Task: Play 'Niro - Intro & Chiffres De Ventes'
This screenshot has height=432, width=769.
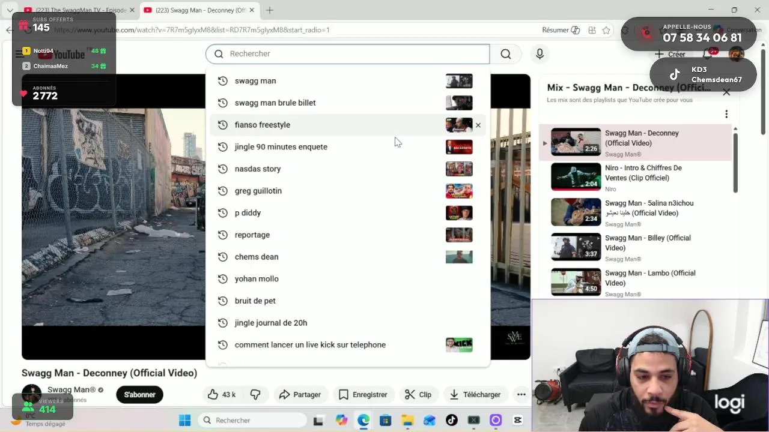Action: pos(635,178)
